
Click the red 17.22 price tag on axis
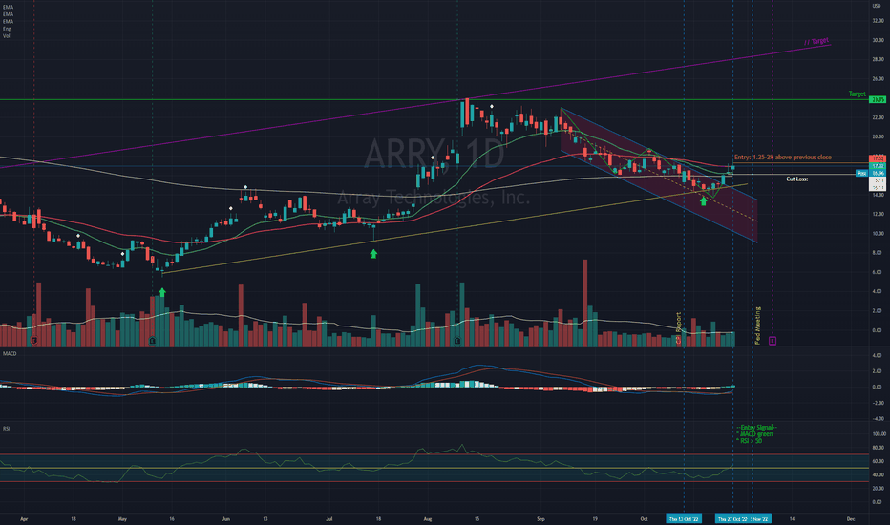pyautogui.click(x=878, y=158)
